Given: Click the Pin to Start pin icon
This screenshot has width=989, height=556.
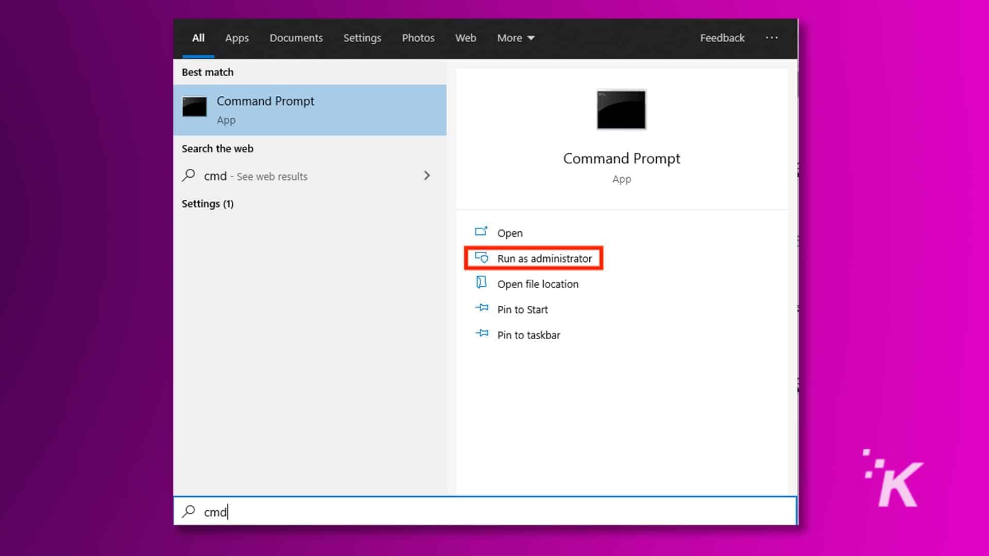Looking at the screenshot, I should 482,308.
